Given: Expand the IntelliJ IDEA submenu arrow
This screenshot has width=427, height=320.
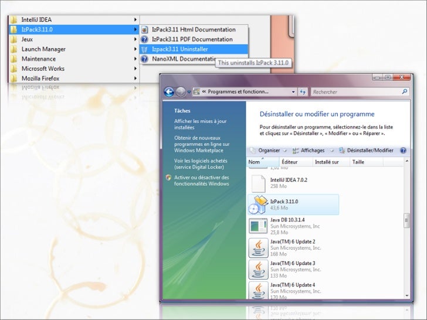Looking at the screenshot, I should pyautogui.click(x=135, y=19).
